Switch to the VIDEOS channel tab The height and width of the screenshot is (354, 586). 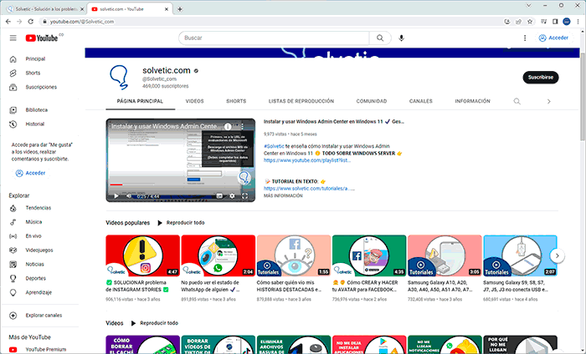point(195,101)
